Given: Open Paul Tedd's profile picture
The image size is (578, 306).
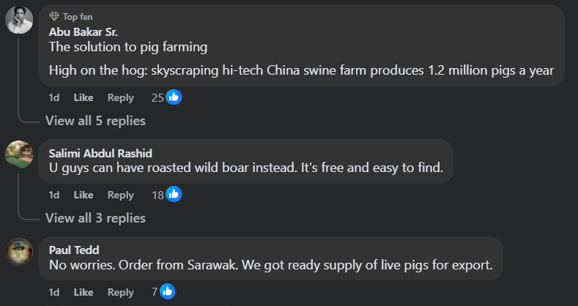Looking at the screenshot, I should coord(19,252).
